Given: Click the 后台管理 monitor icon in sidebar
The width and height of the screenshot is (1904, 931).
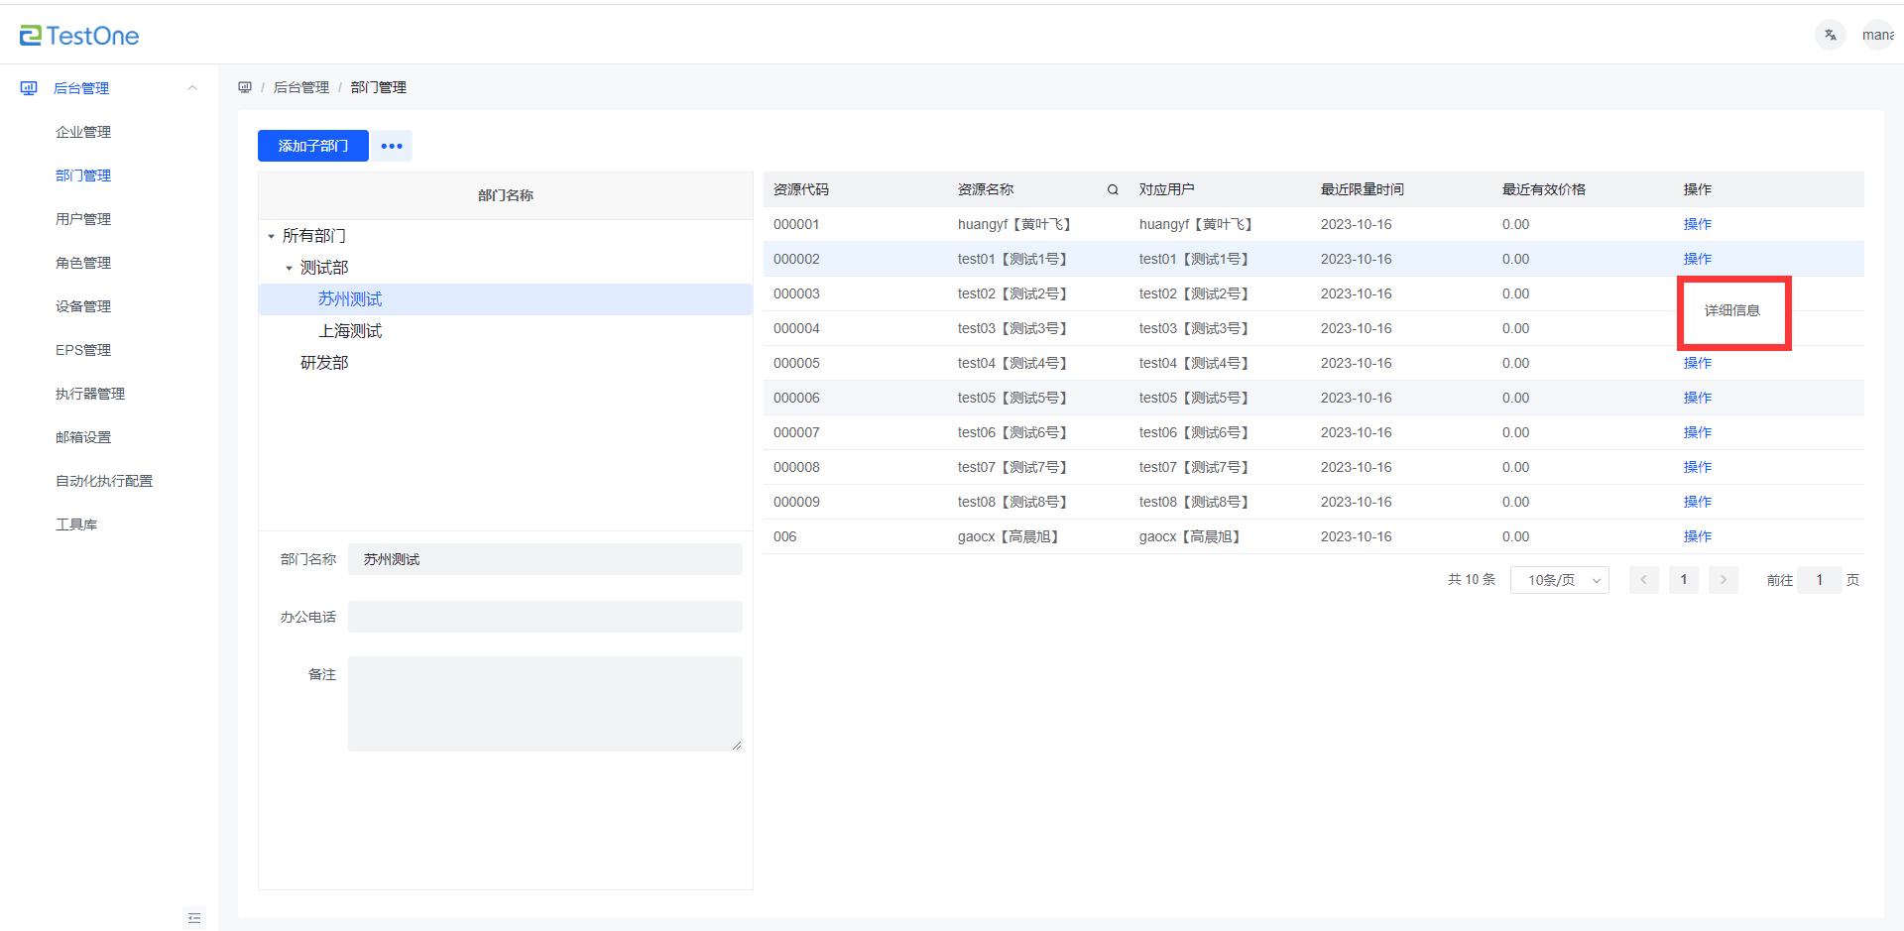Looking at the screenshot, I should point(29,88).
